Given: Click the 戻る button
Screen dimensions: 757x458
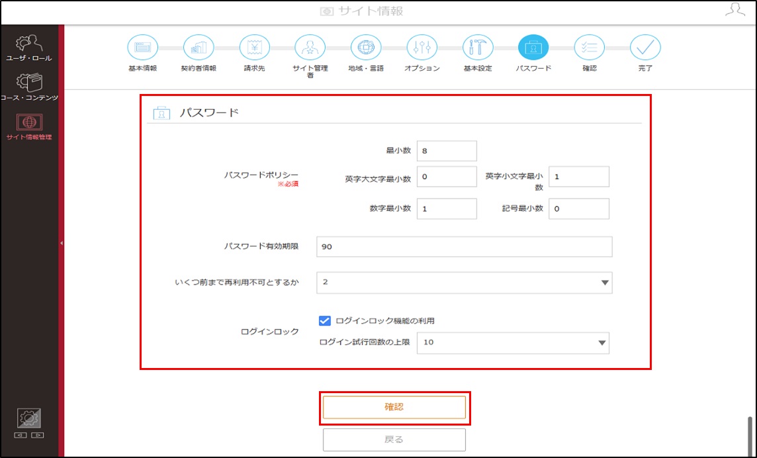Looking at the screenshot, I should 394,439.
